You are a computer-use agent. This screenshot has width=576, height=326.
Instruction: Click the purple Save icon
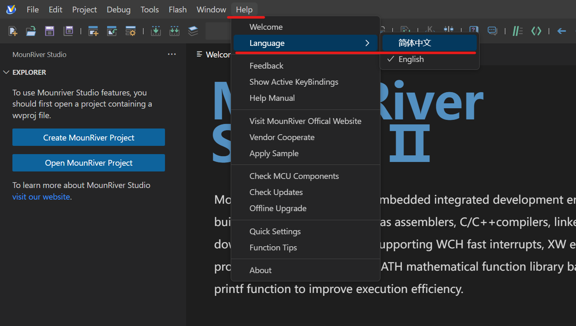(x=50, y=31)
